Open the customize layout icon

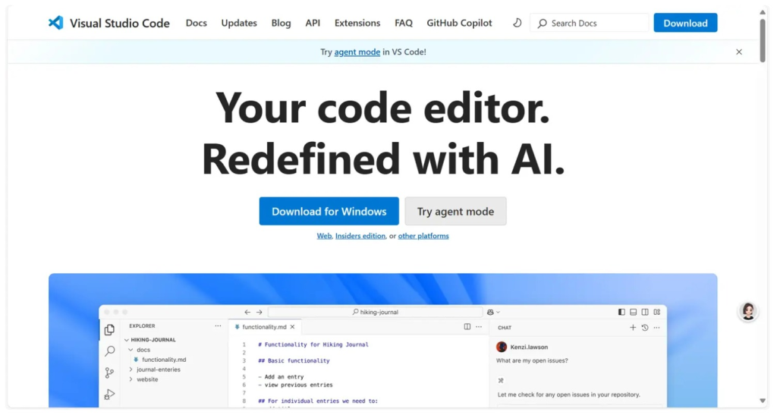pyautogui.click(x=656, y=312)
